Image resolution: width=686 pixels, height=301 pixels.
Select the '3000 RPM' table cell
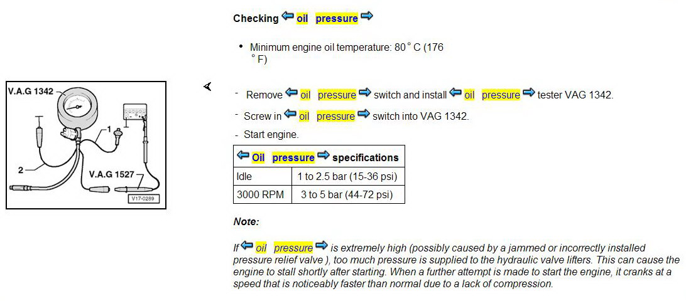coord(260,195)
